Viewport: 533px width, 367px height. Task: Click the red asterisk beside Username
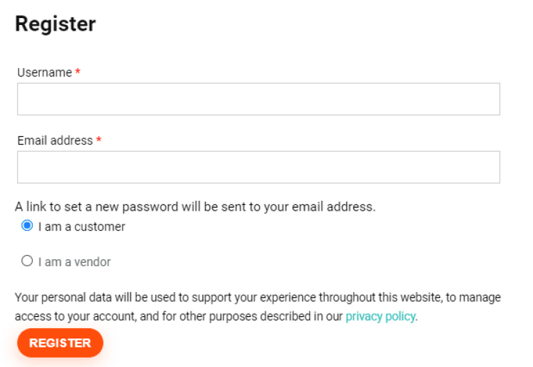click(x=78, y=73)
